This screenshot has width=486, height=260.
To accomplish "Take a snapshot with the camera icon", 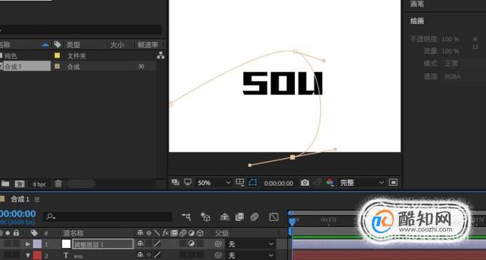I will (305, 183).
